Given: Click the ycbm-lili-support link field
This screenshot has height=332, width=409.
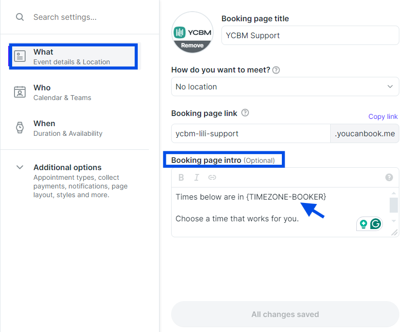Looking at the screenshot, I should click(250, 133).
